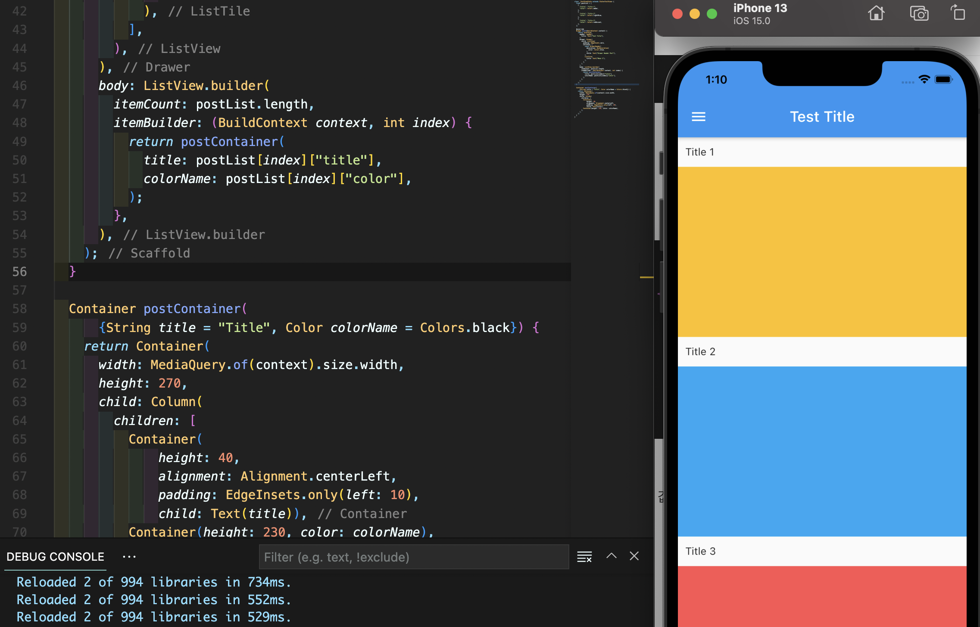
Task: Place cursor on line number 56
Action: point(19,272)
